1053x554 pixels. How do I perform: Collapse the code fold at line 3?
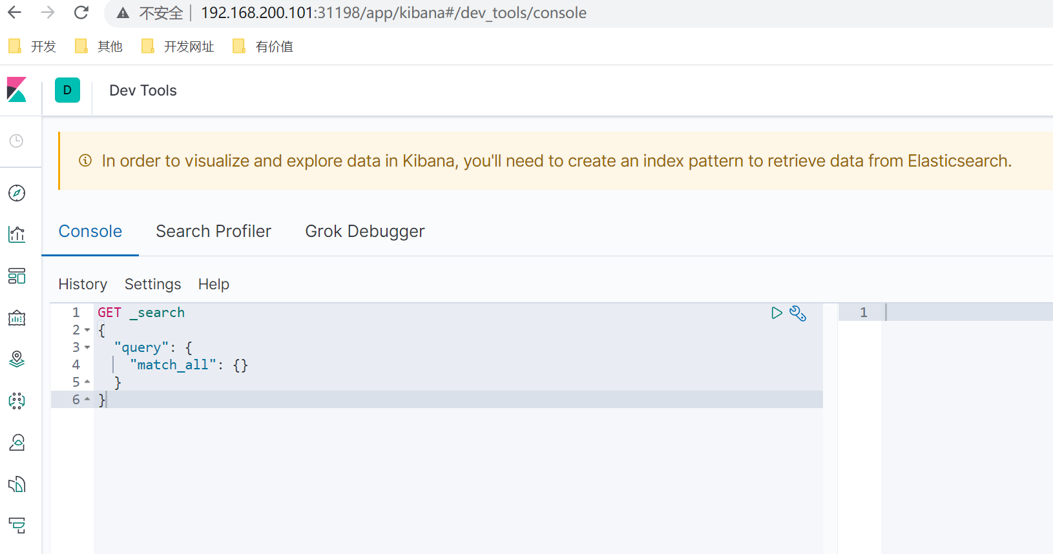87,347
